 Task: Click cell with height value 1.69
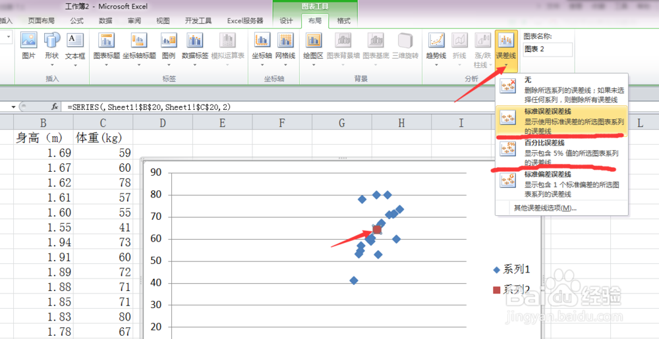[x=43, y=152]
